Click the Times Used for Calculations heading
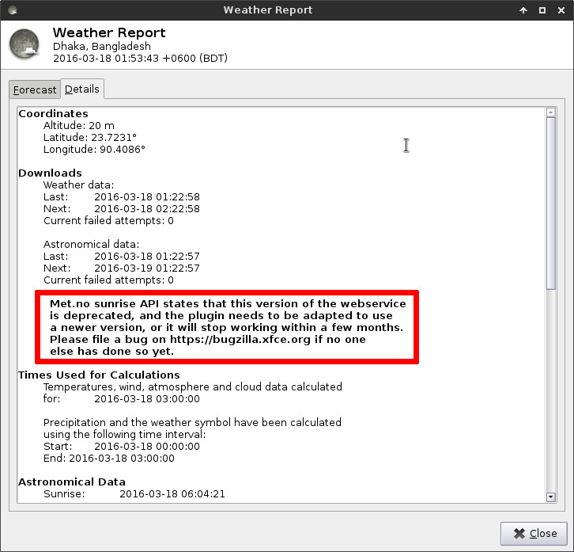Viewport: 574px width, 552px height. tap(99, 375)
